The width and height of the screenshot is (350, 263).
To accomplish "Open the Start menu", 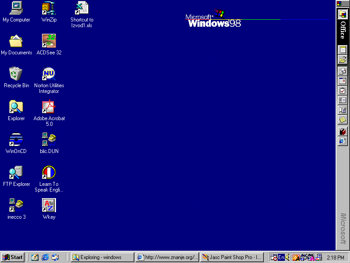I will pyautogui.click(x=13, y=257).
